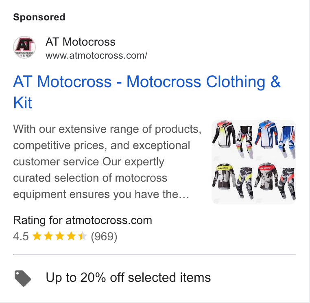Click the first gold rating star
The height and width of the screenshot is (303, 310).
37,236
